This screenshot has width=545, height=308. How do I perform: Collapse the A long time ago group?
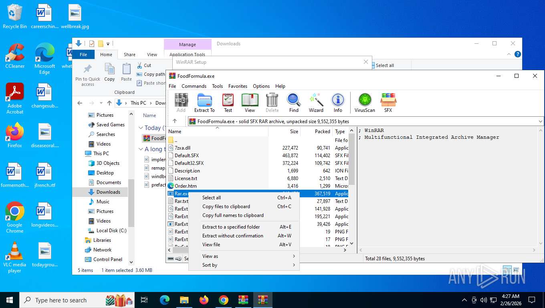(141, 149)
